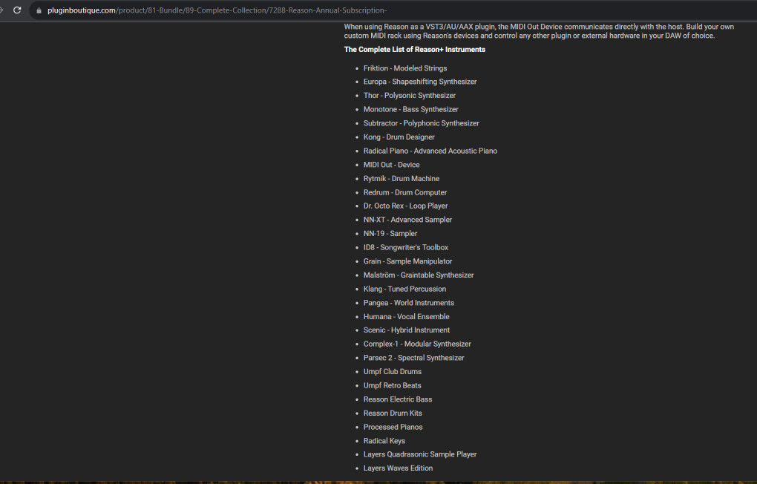
Task: Click 'Parsec 2 - Spectral Synthesizer' list item
Action: tap(413, 358)
